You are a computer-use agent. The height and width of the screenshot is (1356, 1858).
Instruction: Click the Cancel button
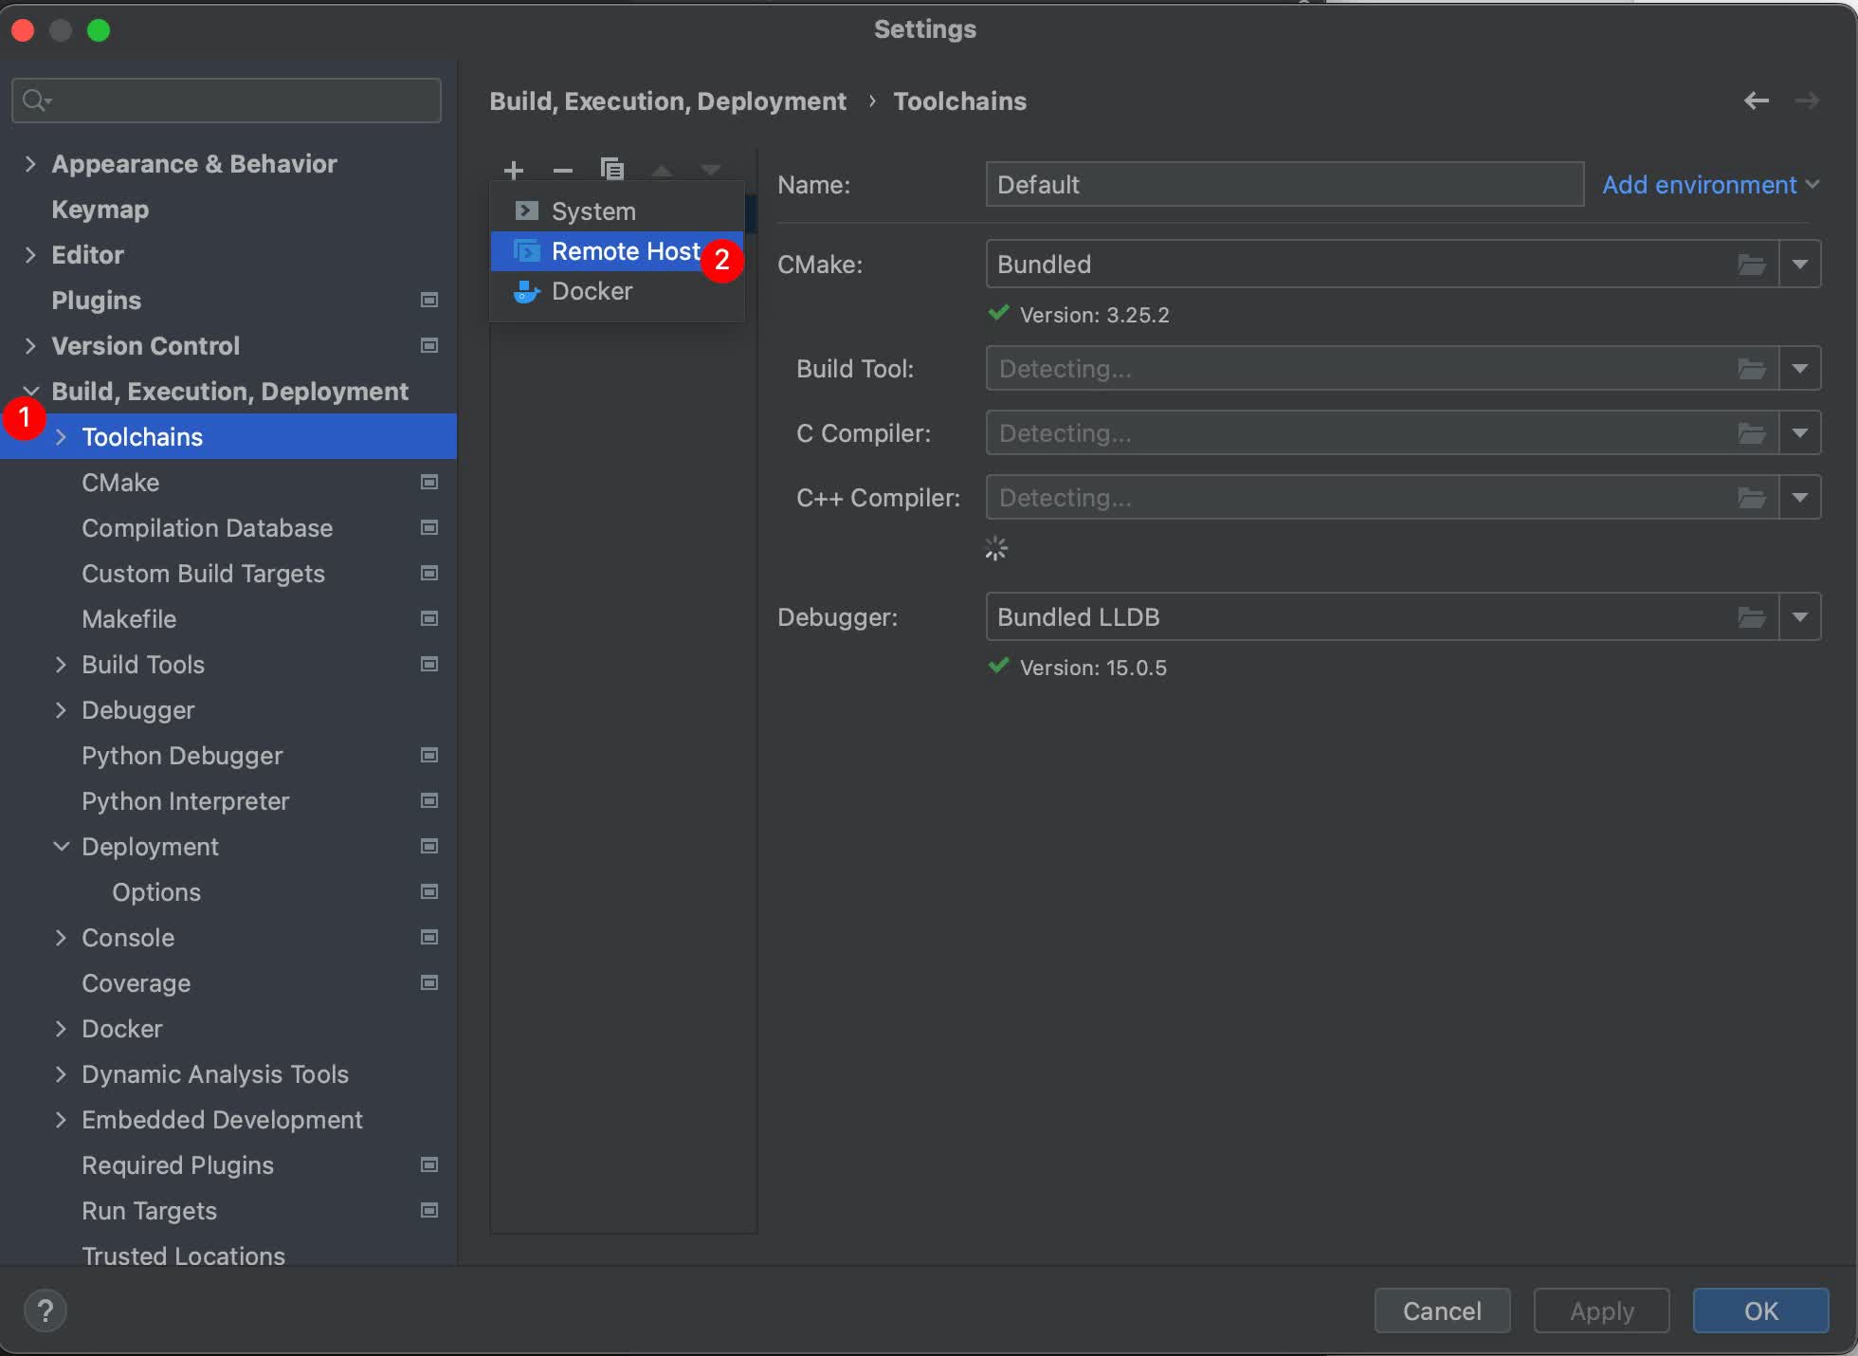click(1442, 1310)
